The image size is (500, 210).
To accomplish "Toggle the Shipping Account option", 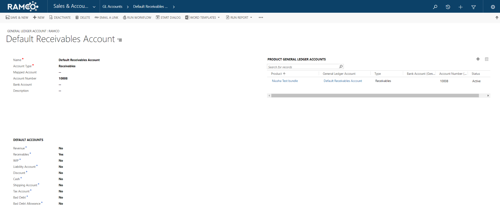I will click(61, 185).
